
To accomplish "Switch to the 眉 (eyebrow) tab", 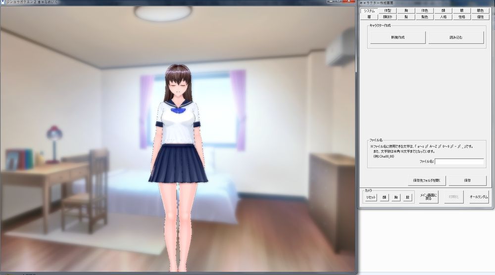I will 369,17.
